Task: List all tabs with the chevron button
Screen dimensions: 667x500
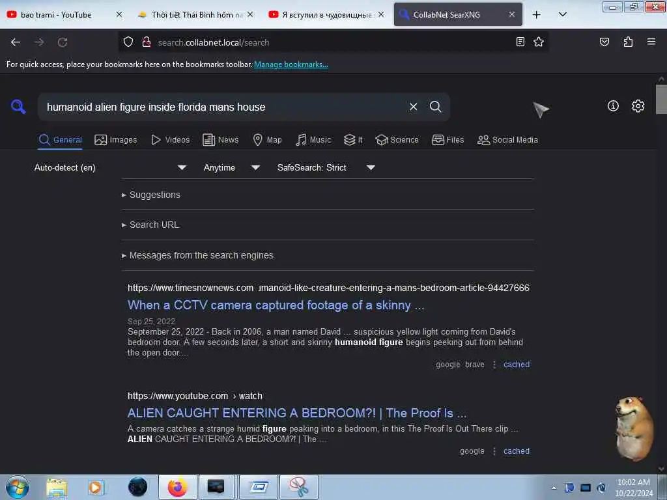Action: (562, 15)
